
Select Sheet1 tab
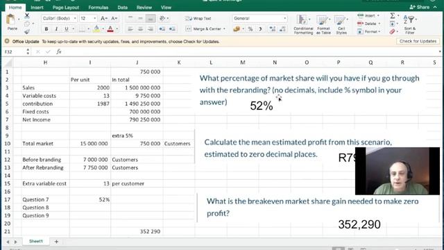pyautogui.click(x=36, y=241)
